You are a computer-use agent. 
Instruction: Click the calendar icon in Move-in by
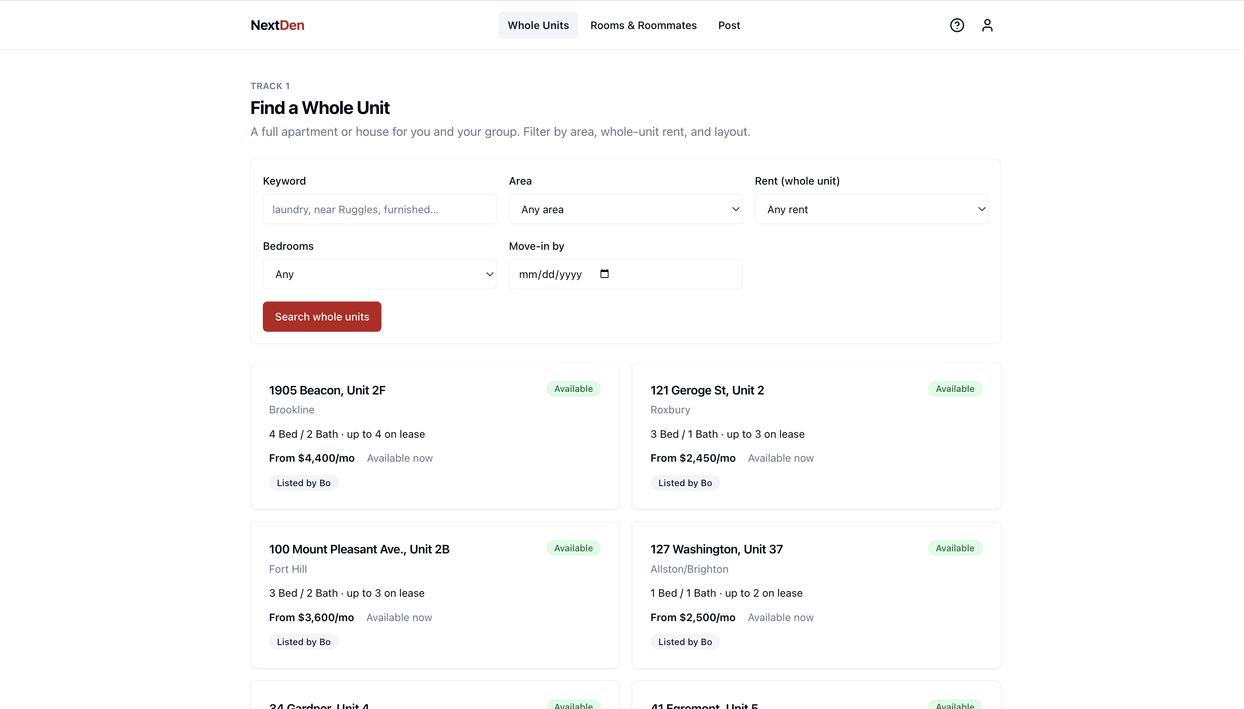tap(604, 274)
